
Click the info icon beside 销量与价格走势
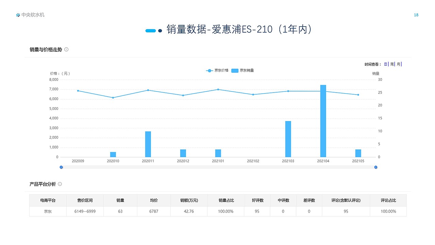66,49
